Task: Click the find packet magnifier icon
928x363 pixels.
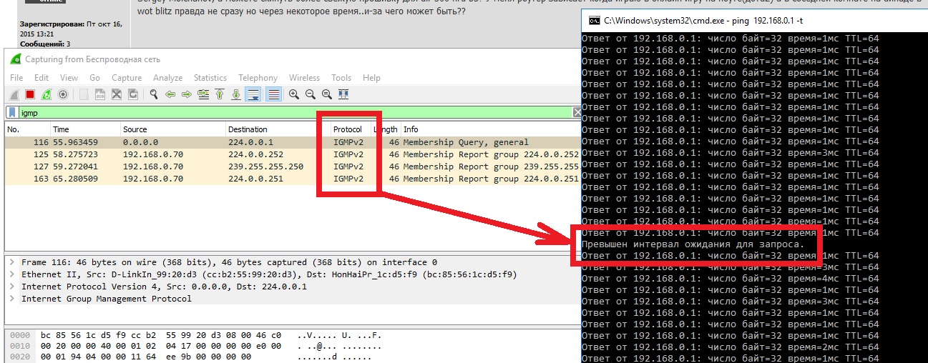Action: [153, 94]
